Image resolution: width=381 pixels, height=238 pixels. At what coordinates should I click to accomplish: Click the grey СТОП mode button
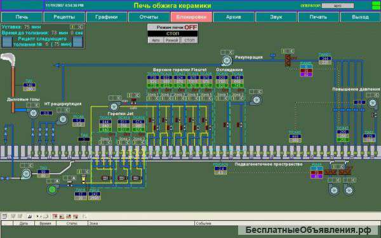[189, 40]
